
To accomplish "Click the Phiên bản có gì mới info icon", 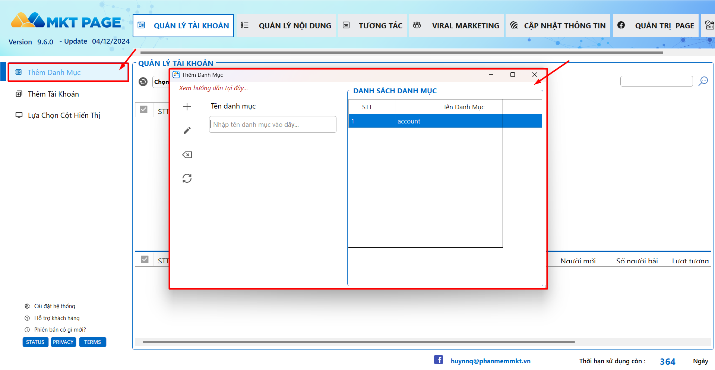I will (x=27, y=330).
